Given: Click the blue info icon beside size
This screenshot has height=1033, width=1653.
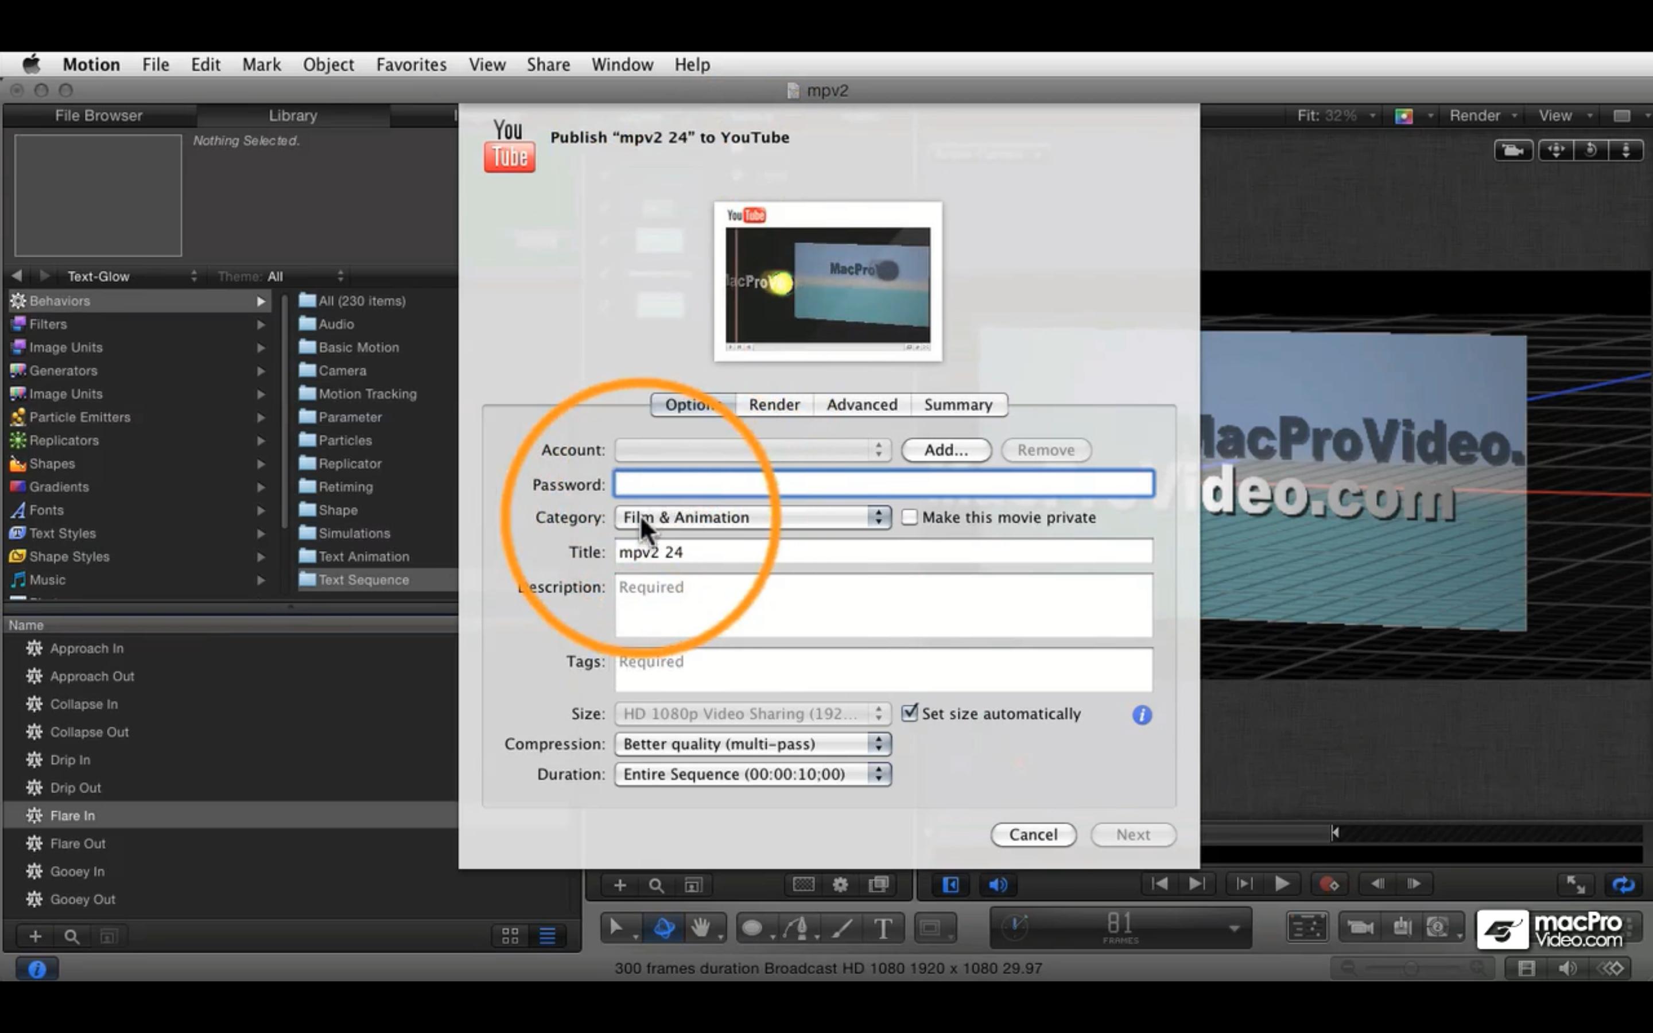Looking at the screenshot, I should click(1142, 714).
